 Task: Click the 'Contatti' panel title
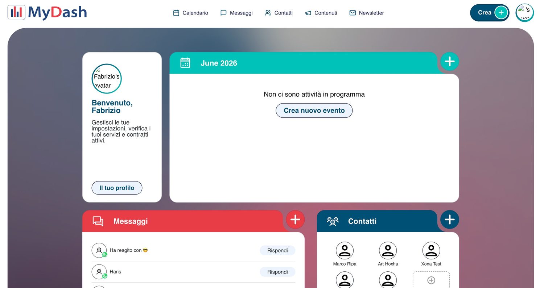pos(362,221)
